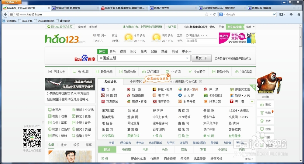Close the 你喜欢的在这里 tooltip bubble

pos(168,75)
